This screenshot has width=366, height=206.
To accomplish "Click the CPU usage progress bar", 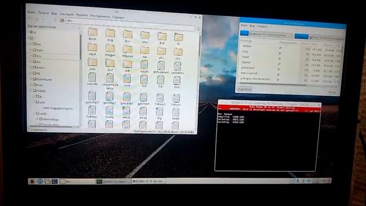I will 266,34.
